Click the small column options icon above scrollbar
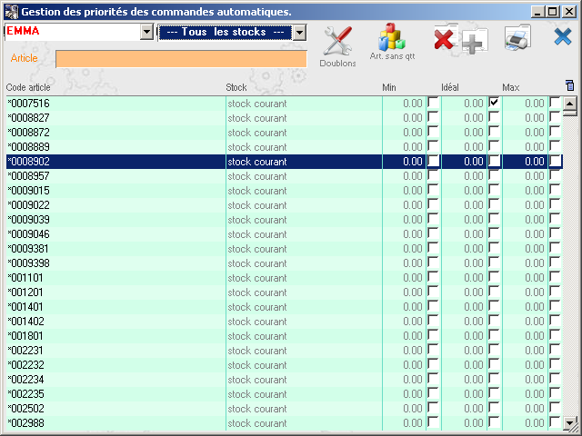 coord(569,86)
